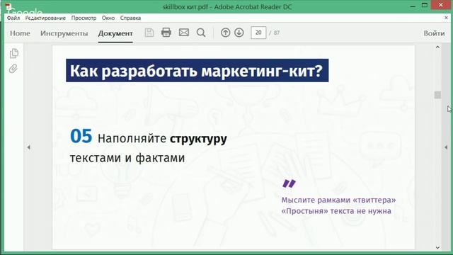Click the quote Мыслите рамками «твиттера»
The image size is (453, 255).
click(x=338, y=200)
